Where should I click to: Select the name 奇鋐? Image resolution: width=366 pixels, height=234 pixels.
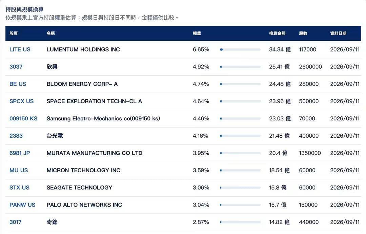[x=52, y=222]
